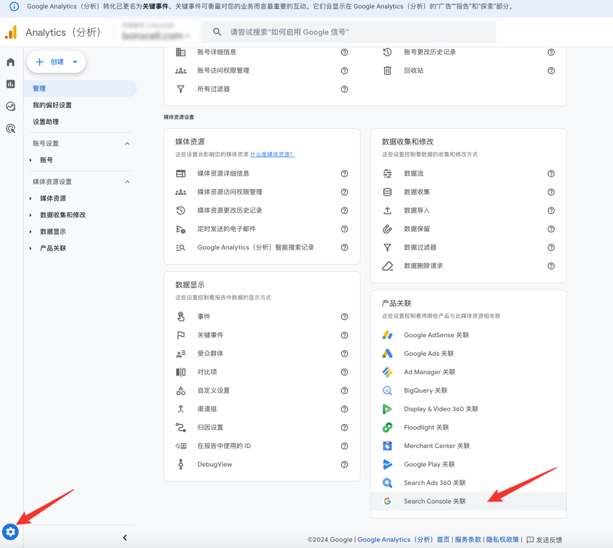Click the 关键事件 flag icon
613x548 pixels.
(x=181, y=335)
